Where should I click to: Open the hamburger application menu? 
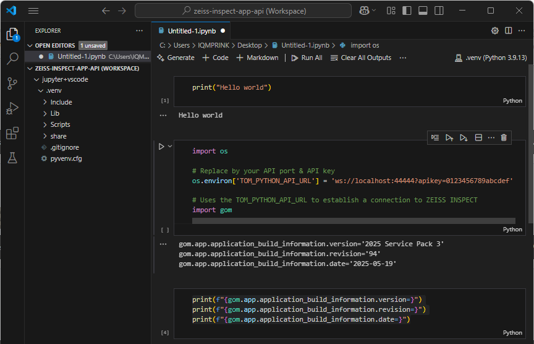pos(33,11)
